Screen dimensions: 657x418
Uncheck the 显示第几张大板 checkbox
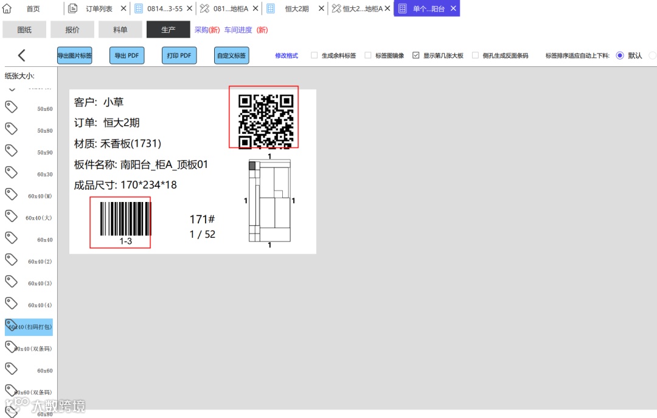pos(415,55)
